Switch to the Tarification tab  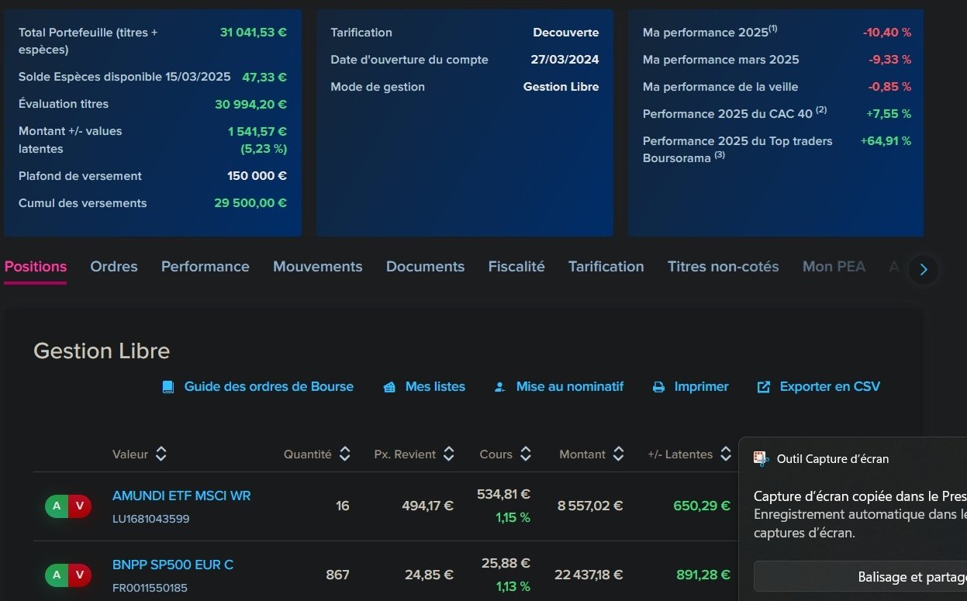pyautogui.click(x=606, y=267)
